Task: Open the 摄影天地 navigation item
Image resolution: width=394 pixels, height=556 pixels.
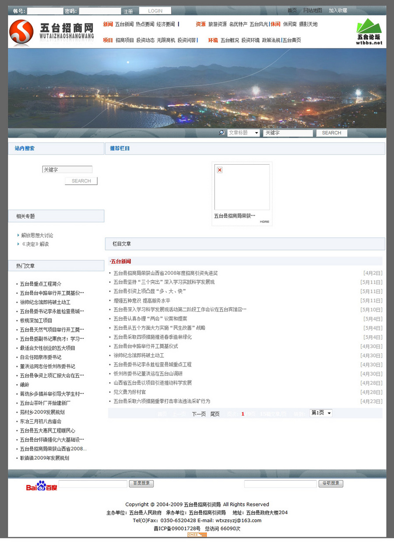Action: (308, 25)
